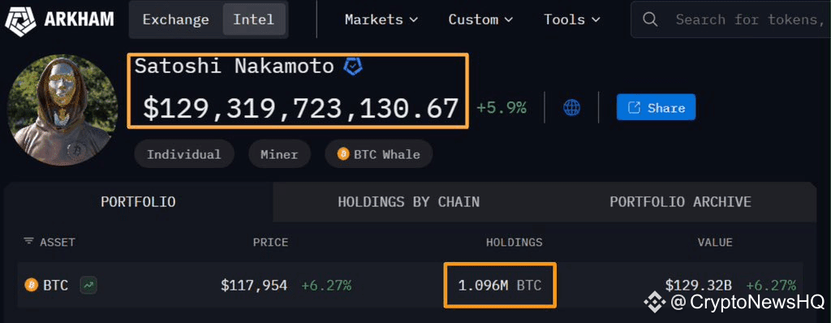Switch to Intel mode
831x323 pixels.
[x=254, y=19]
